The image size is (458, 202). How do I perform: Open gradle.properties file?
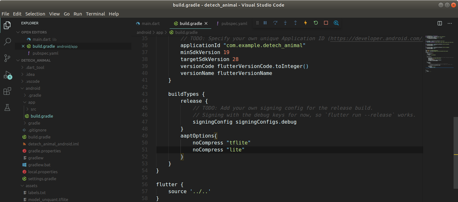click(x=44, y=151)
